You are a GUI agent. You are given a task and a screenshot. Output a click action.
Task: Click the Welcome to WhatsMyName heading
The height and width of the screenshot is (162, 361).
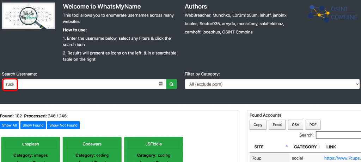(x=102, y=6)
